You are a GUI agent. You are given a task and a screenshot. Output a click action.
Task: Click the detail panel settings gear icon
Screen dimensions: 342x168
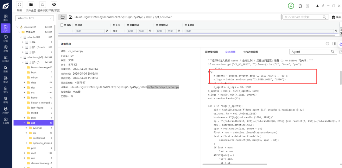tap(327, 44)
